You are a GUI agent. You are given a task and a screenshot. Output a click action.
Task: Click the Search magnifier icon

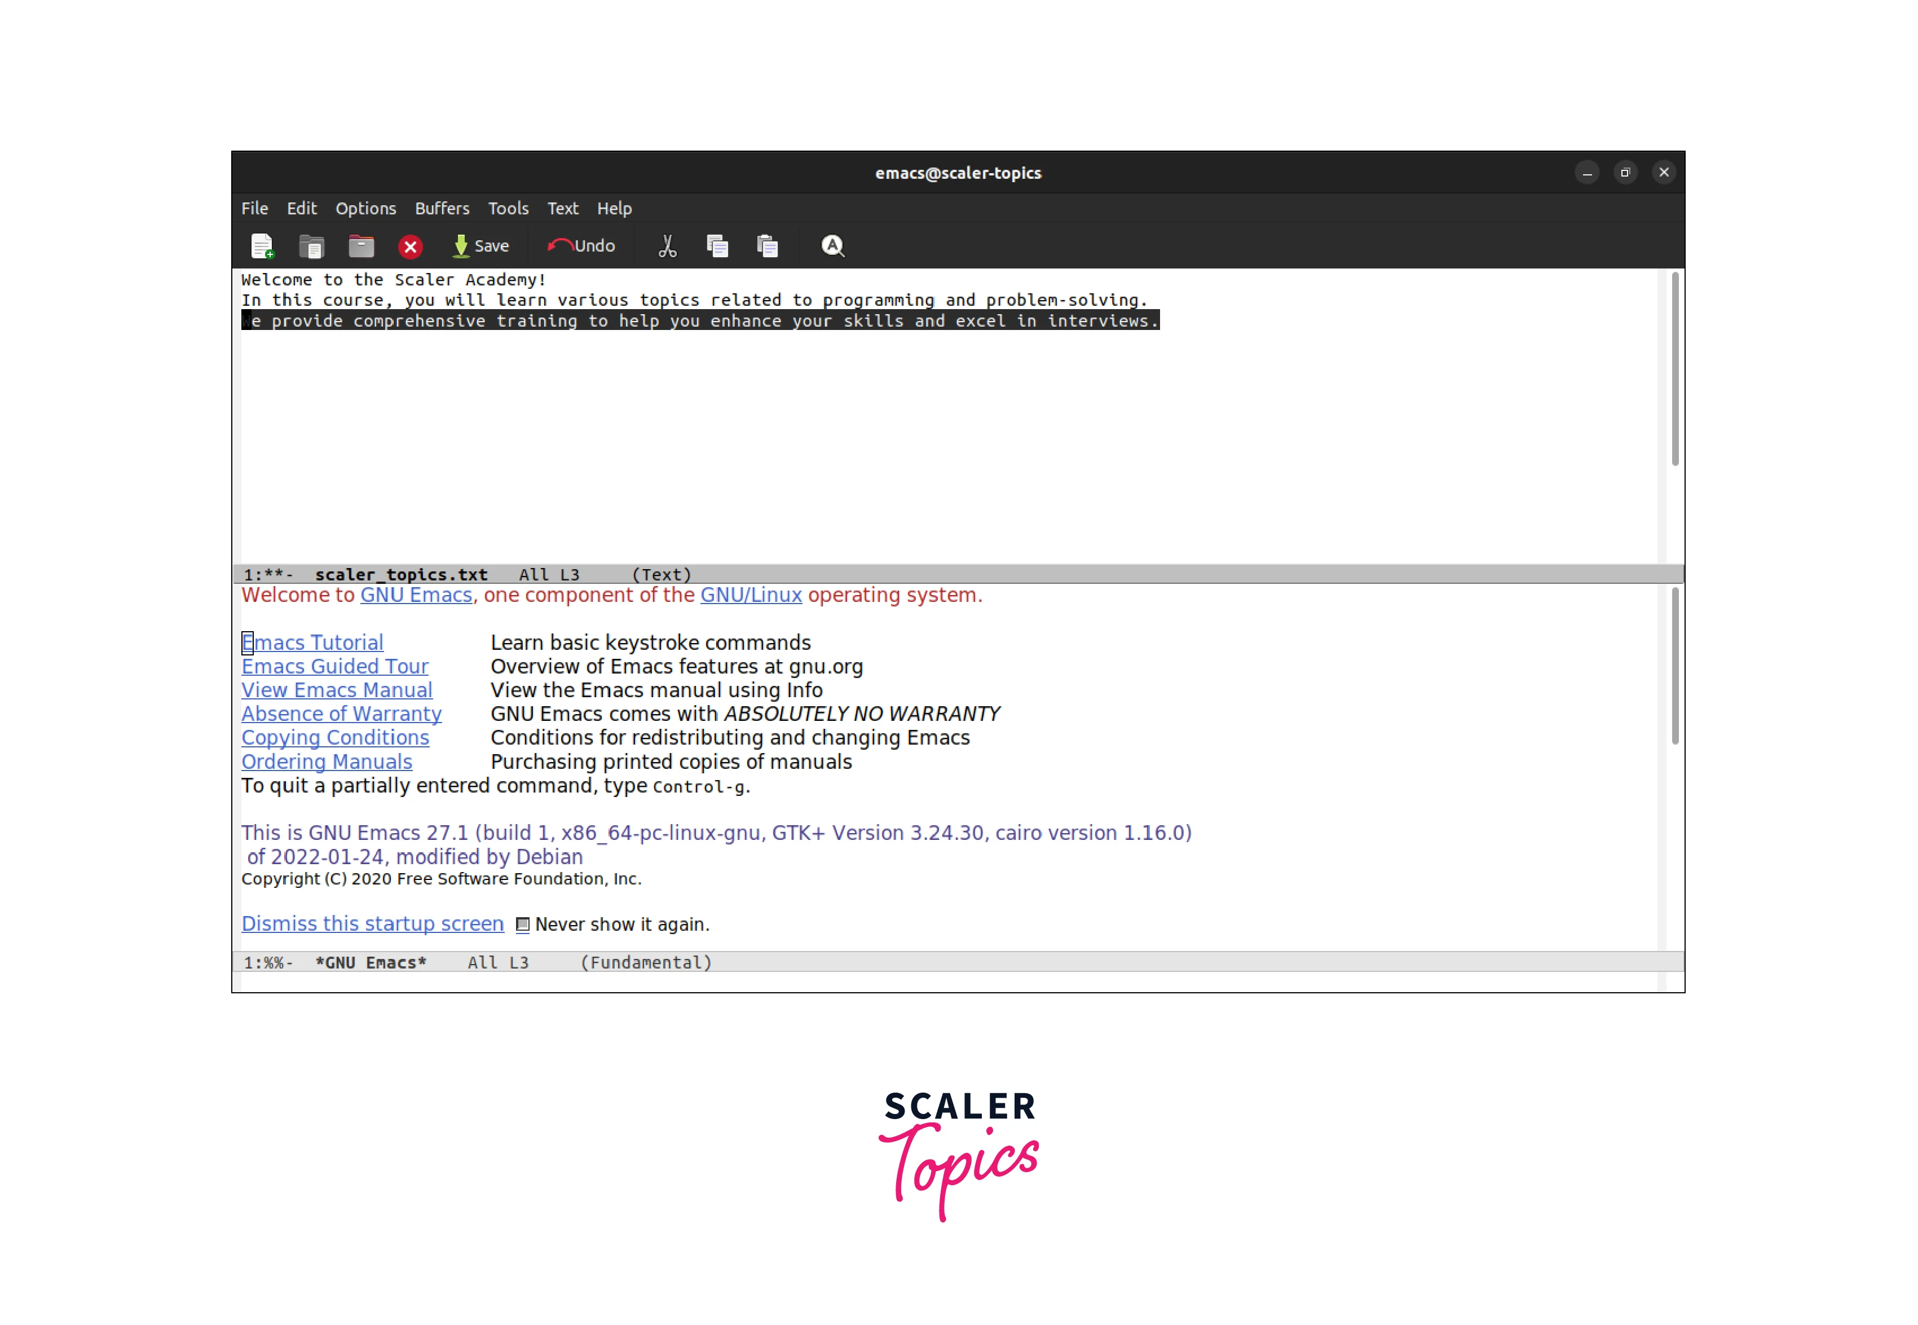tap(832, 246)
